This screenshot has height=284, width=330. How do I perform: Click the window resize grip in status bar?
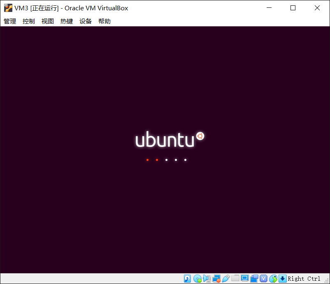327,281
